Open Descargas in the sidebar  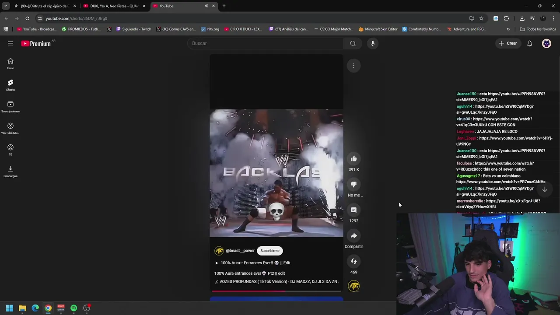click(x=10, y=171)
